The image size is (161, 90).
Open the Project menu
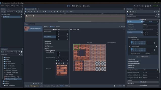[x=8, y=6]
